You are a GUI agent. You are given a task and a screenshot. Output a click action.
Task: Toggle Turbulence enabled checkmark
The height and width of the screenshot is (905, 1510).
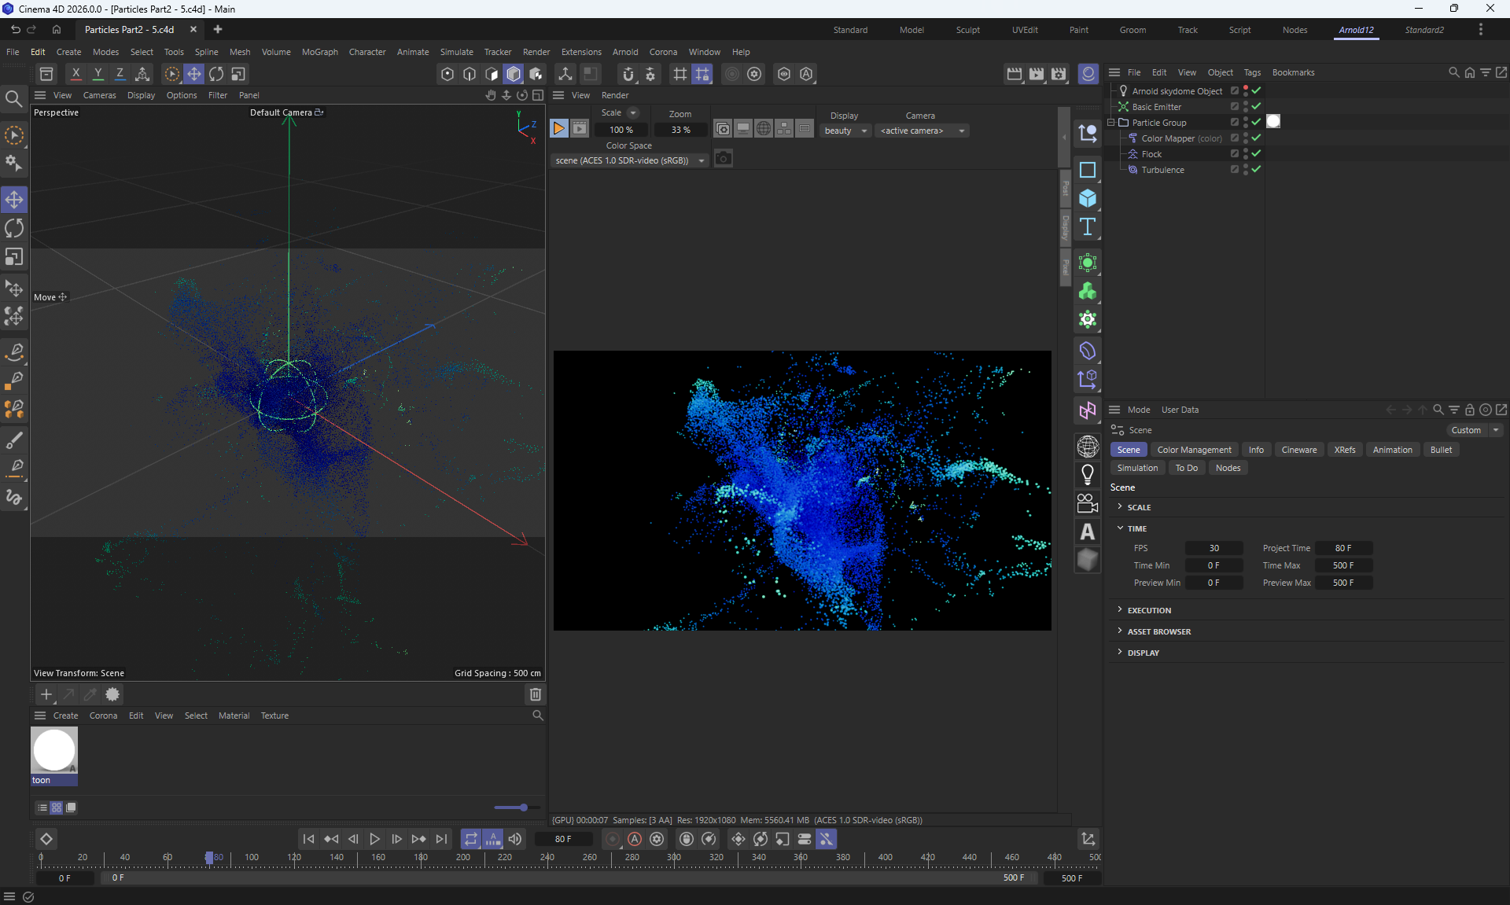point(1256,169)
